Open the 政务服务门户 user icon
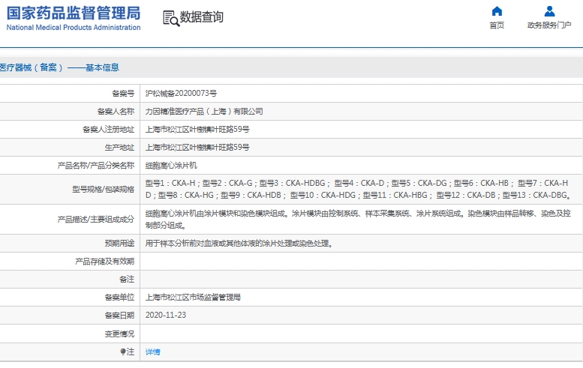 (x=549, y=11)
